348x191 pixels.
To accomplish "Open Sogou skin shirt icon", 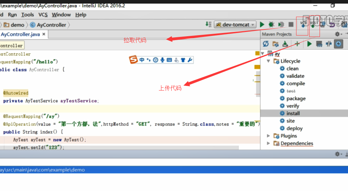I will [x=183, y=60].
